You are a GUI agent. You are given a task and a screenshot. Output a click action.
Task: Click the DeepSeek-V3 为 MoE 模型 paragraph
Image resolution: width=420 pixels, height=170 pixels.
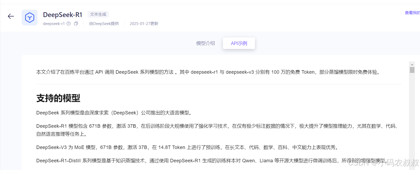[x=188, y=147]
